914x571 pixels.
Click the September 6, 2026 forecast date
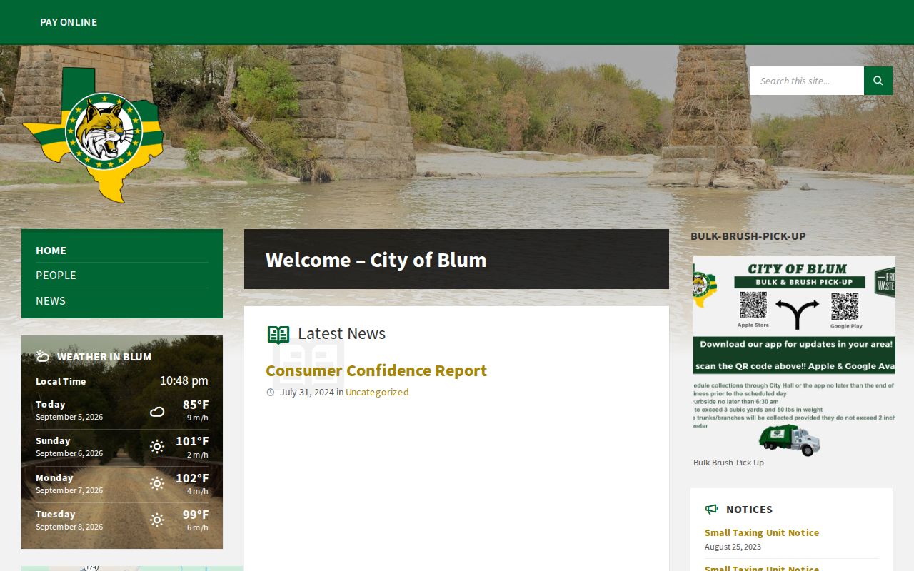click(x=69, y=453)
